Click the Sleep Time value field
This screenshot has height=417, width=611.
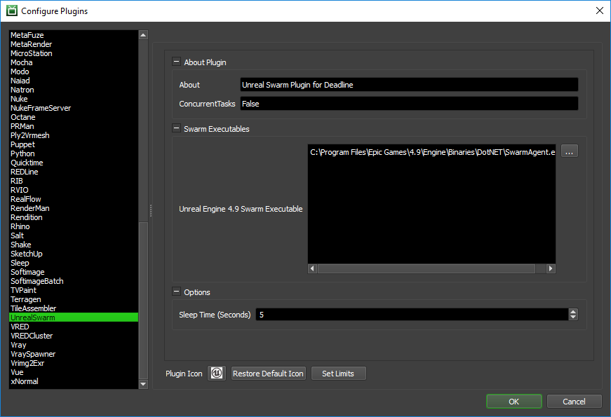[x=412, y=315]
